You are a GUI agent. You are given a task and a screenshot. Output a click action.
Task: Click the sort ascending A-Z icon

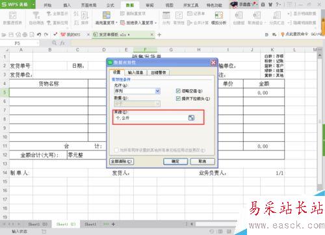click(x=76, y=14)
